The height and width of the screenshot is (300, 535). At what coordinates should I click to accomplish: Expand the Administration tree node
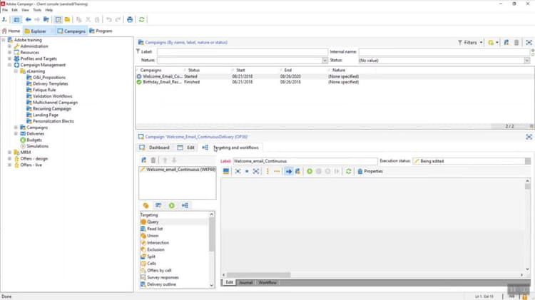(x=9, y=46)
